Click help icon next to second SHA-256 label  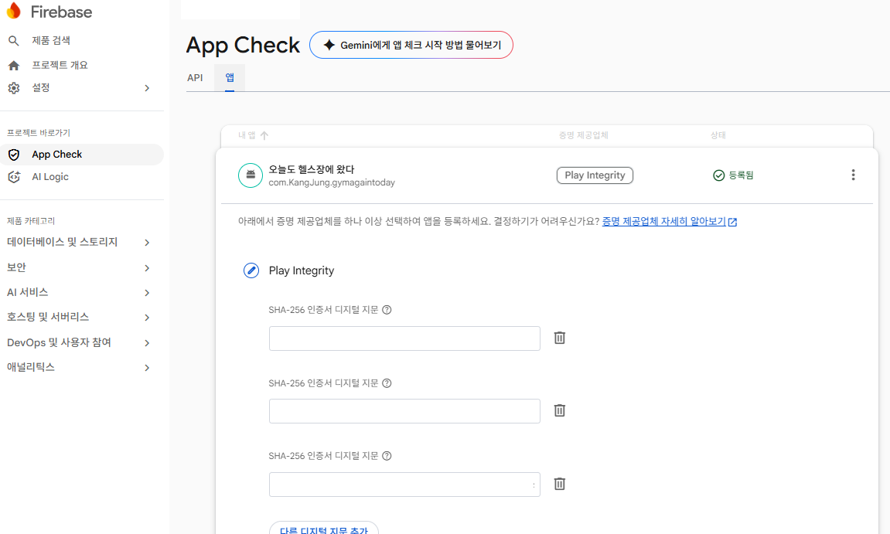[x=387, y=383]
